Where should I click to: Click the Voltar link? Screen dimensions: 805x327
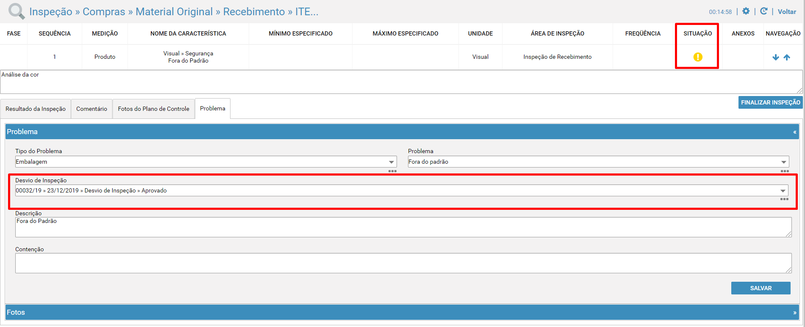pos(787,12)
